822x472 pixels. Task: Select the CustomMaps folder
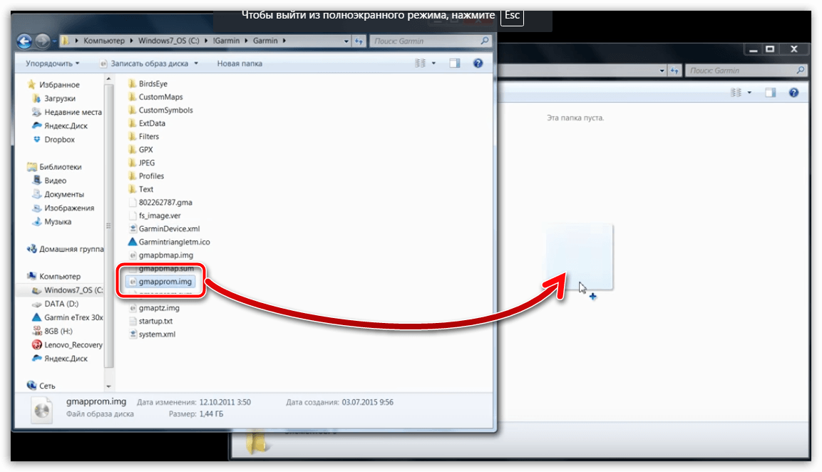[x=155, y=97]
